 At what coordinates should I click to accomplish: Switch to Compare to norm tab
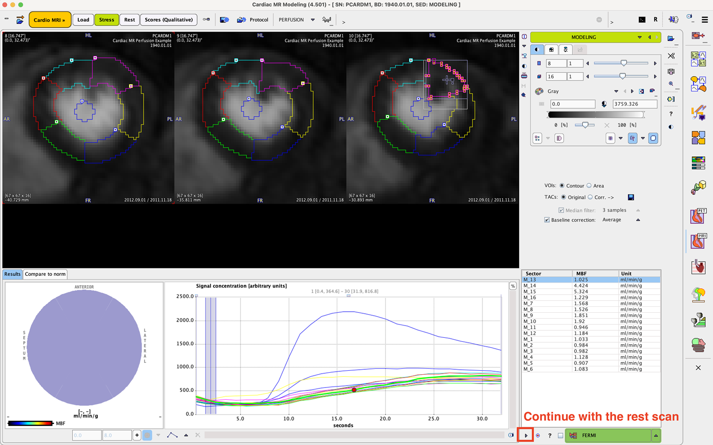pyautogui.click(x=45, y=274)
